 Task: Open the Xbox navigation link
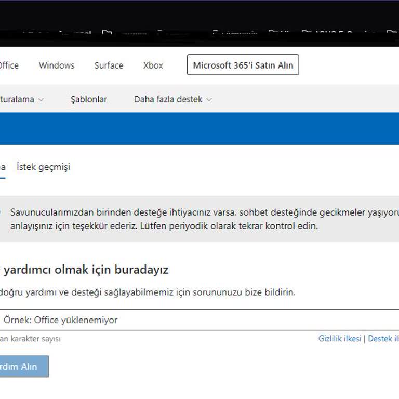(153, 65)
